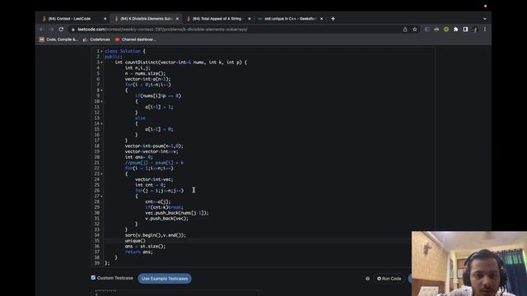Open the Codeforces bookmark
The height and width of the screenshot is (296, 527).
click(x=97, y=39)
